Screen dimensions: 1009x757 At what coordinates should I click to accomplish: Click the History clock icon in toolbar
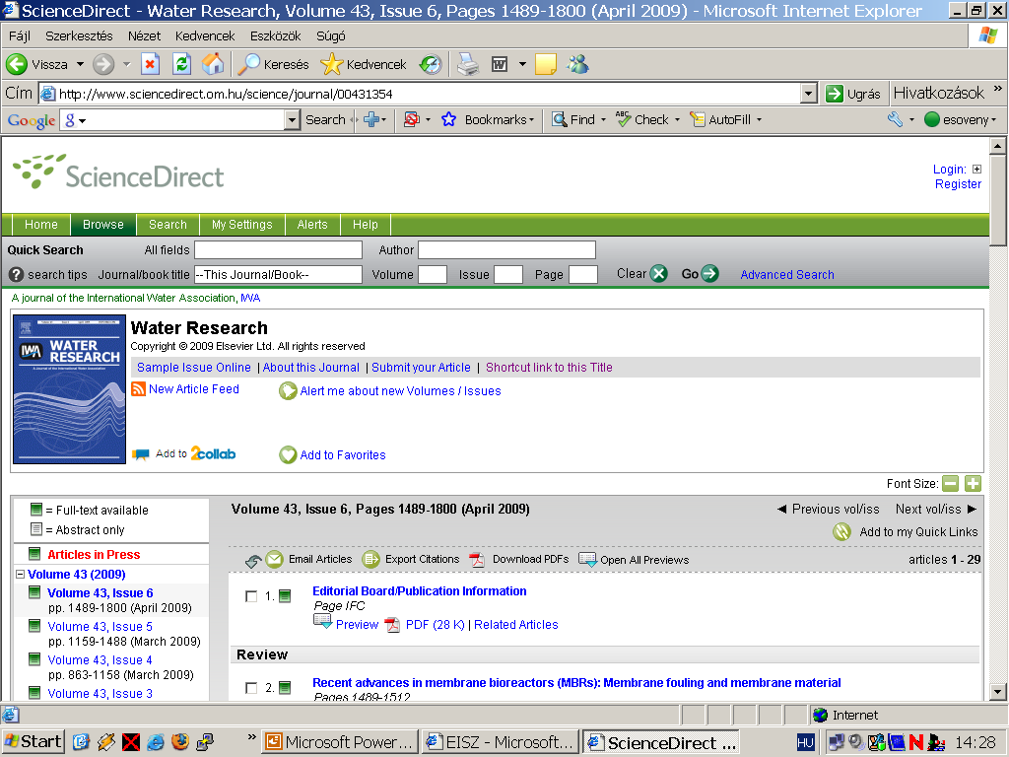click(x=431, y=64)
